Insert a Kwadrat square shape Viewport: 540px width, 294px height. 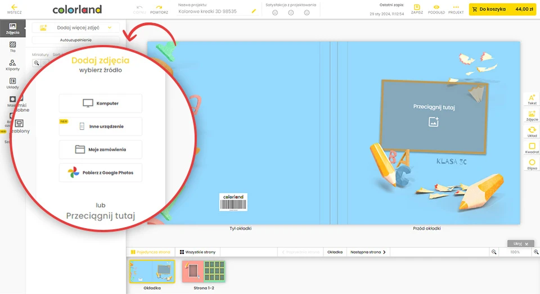point(532,148)
